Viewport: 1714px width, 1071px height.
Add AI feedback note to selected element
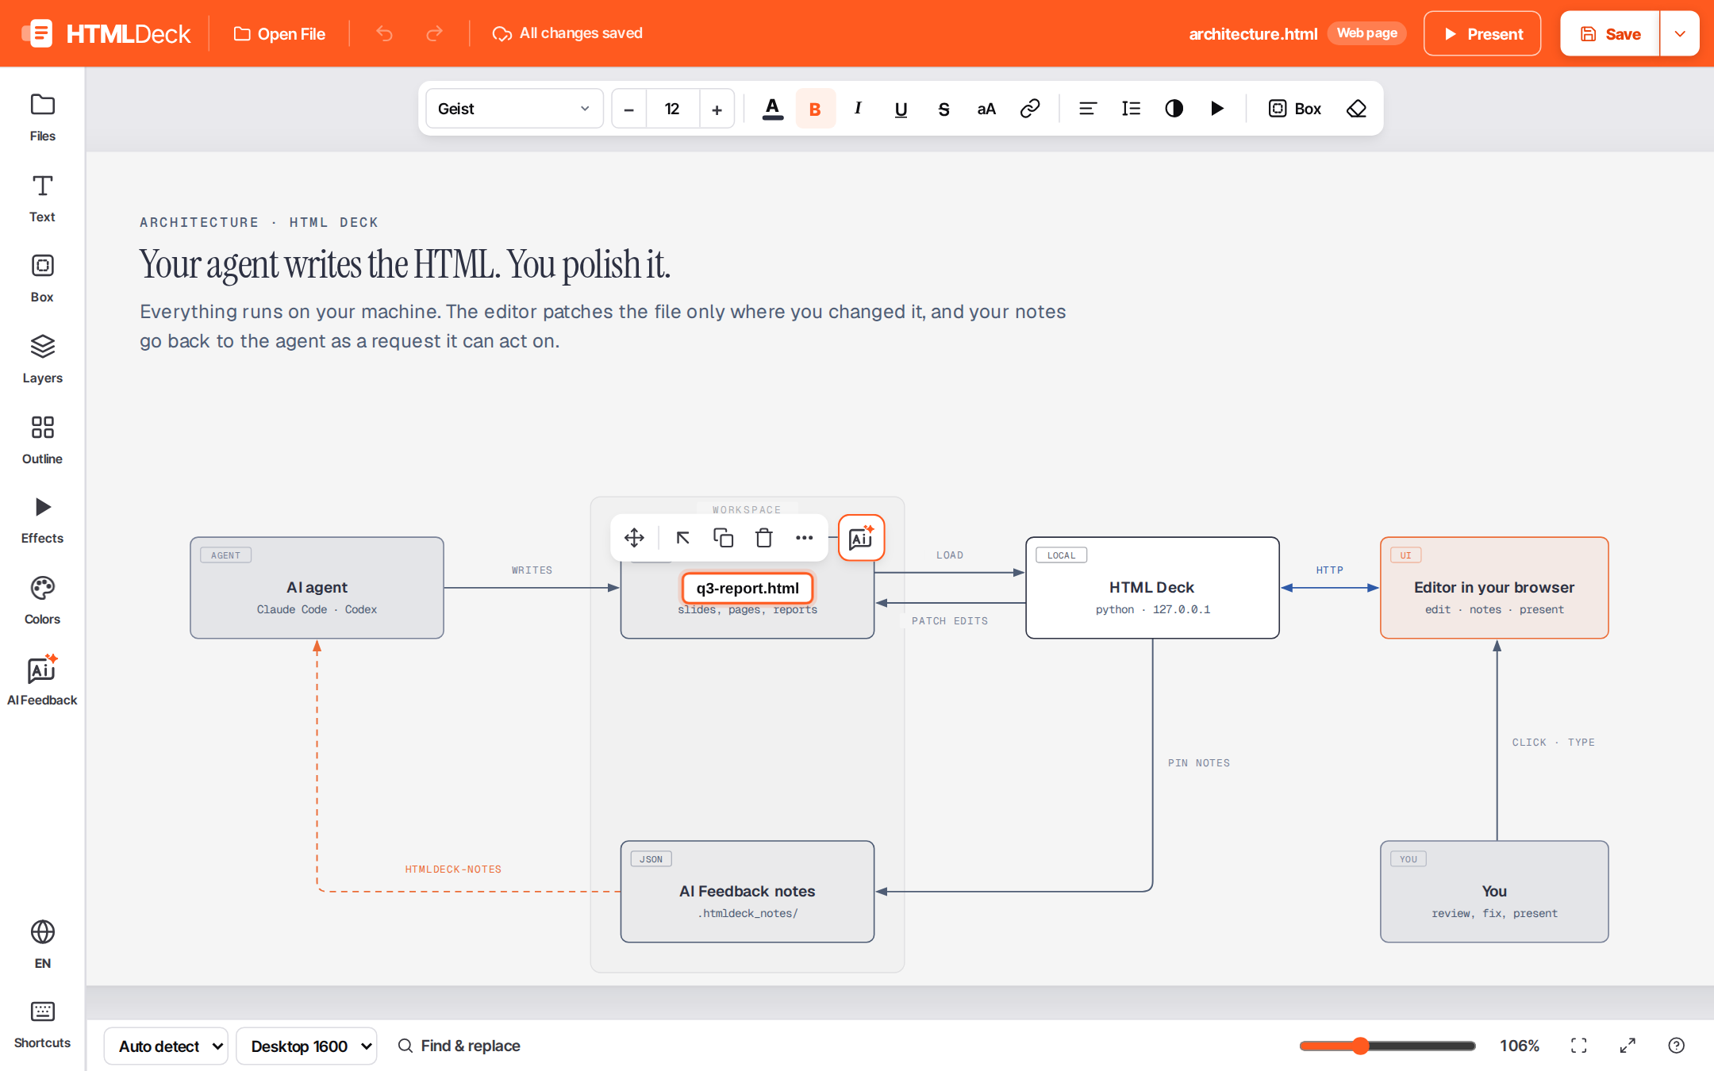click(x=861, y=538)
